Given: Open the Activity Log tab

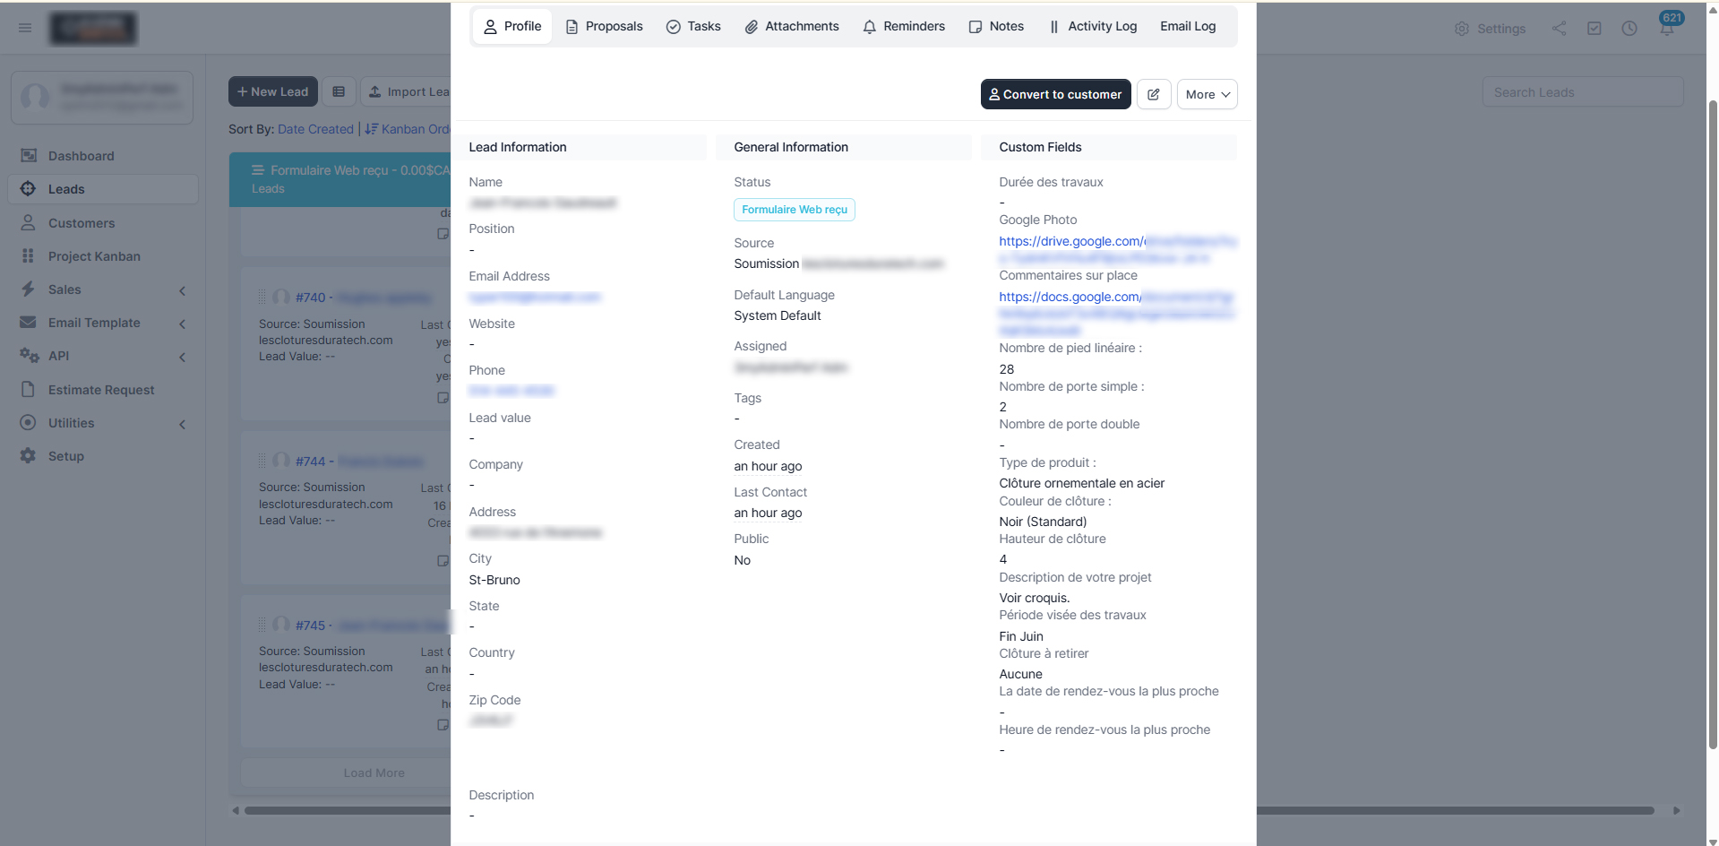Looking at the screenshot, I should click(x=1093, y=26).
